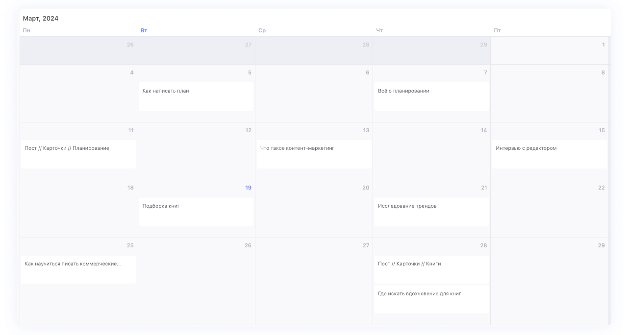The image size is (627, 335).
Task: Click the "Чт" weekday column header
Action: [379, 30]
